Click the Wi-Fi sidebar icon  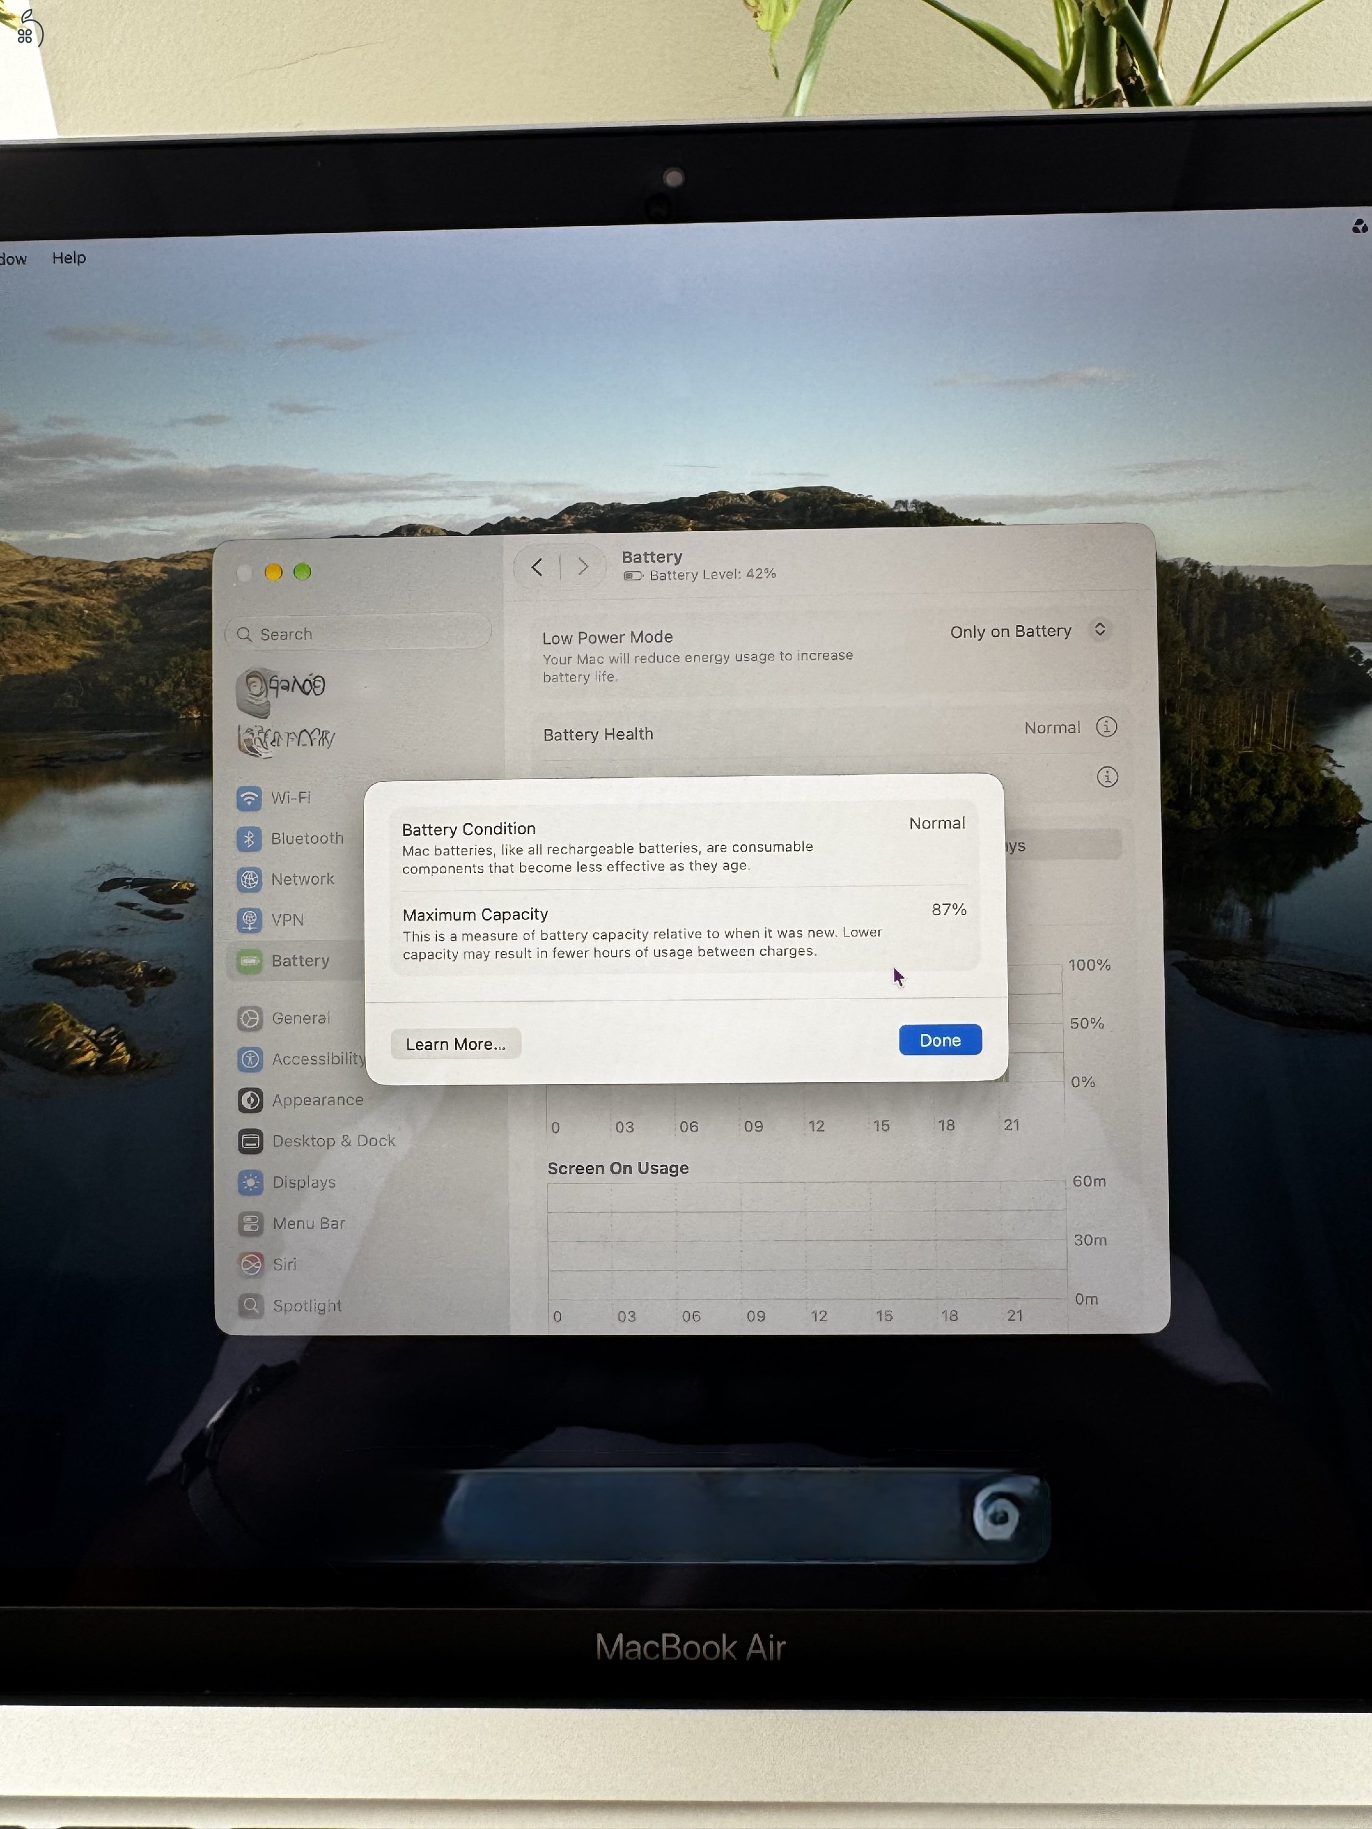249,798
